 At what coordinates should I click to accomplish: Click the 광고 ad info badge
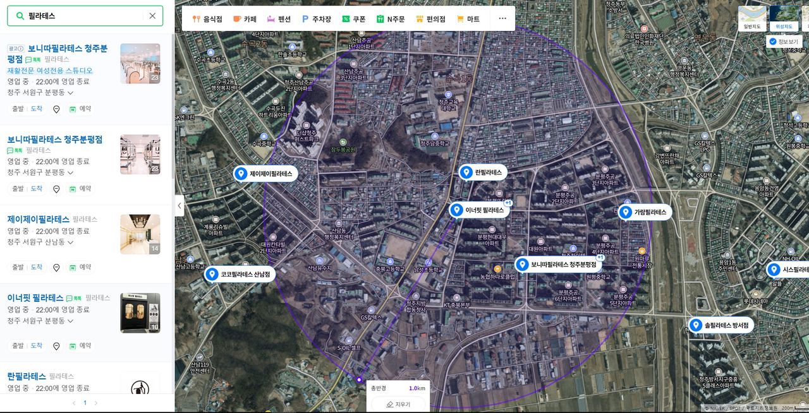[16, 49]
